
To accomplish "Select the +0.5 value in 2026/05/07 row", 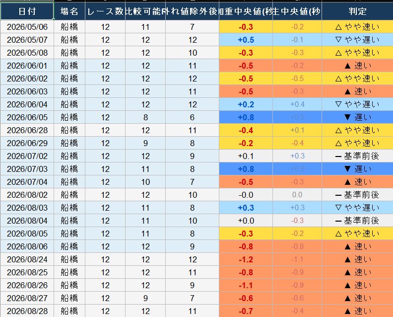I will pos(246,40).
